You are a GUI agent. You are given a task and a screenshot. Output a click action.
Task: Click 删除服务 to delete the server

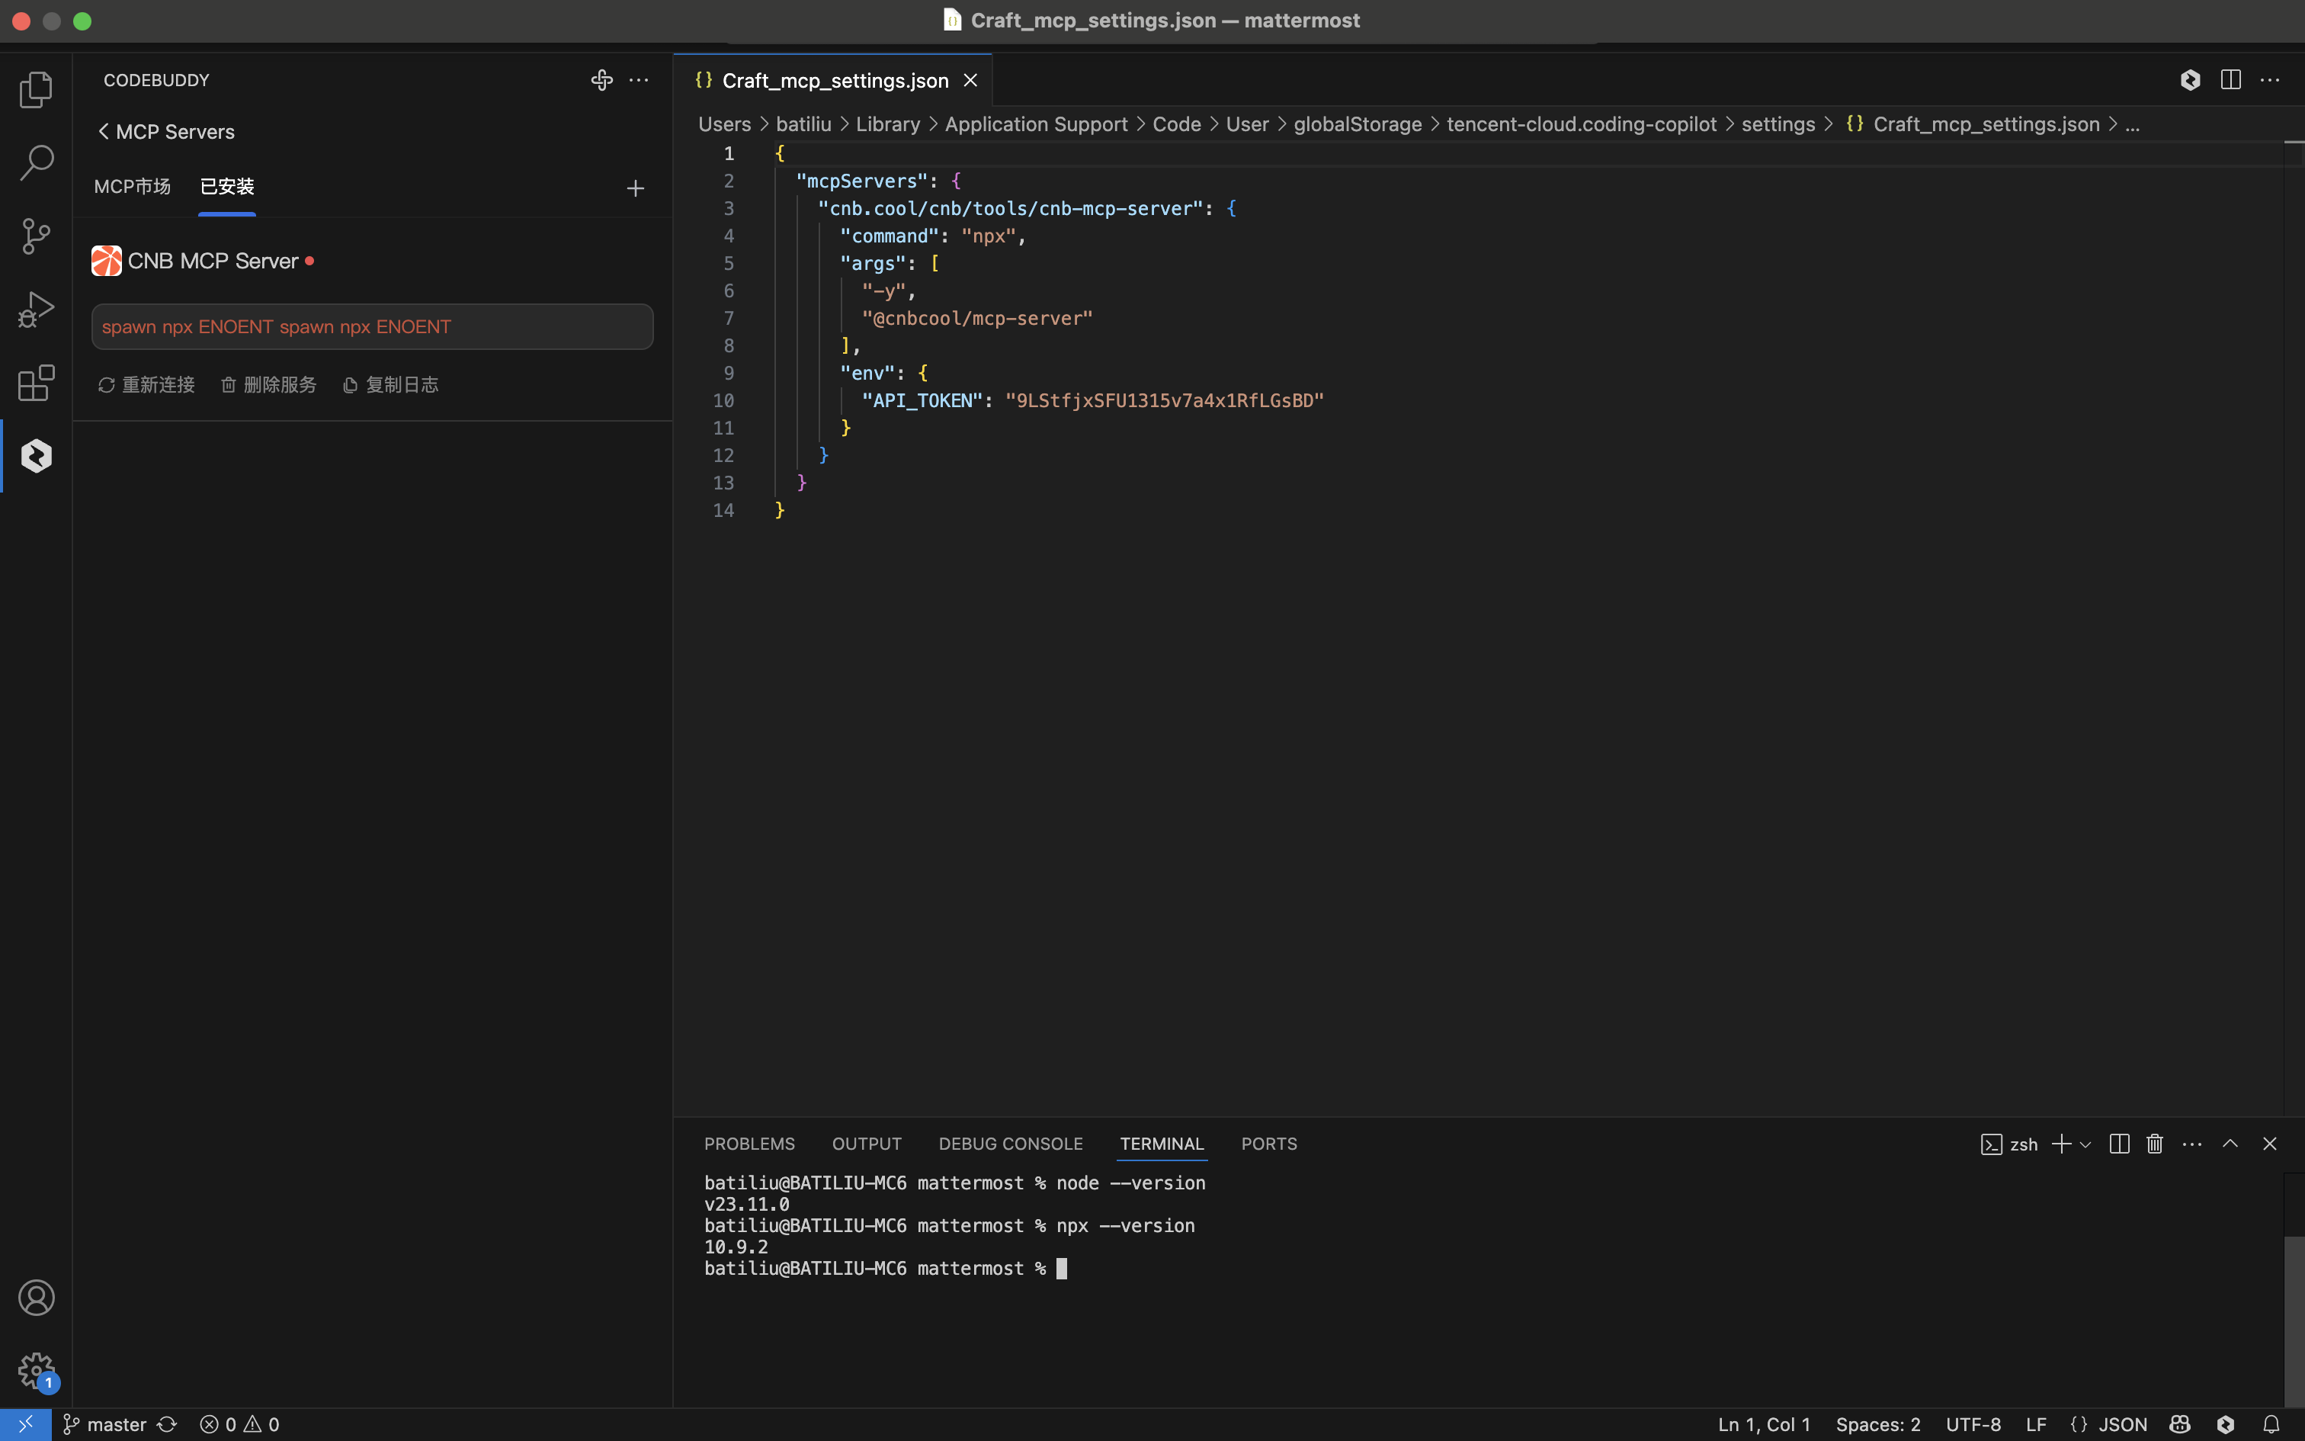[x=268, y=385]
